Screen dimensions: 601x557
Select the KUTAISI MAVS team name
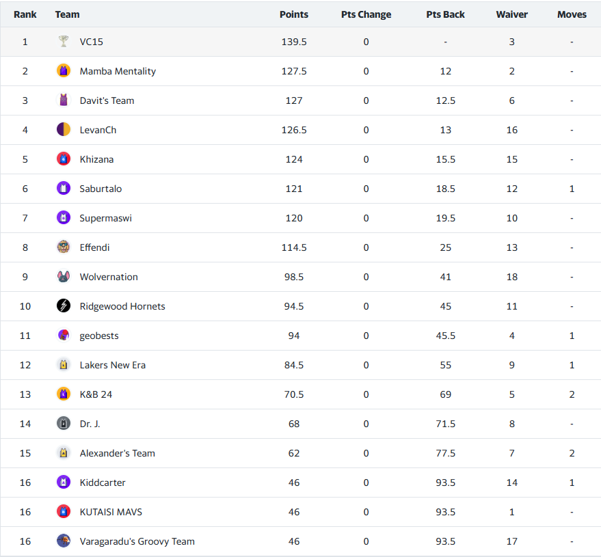point(111,512)
